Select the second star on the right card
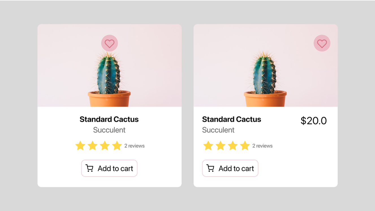This screenshot has height=211, width=375. (220, 146)
